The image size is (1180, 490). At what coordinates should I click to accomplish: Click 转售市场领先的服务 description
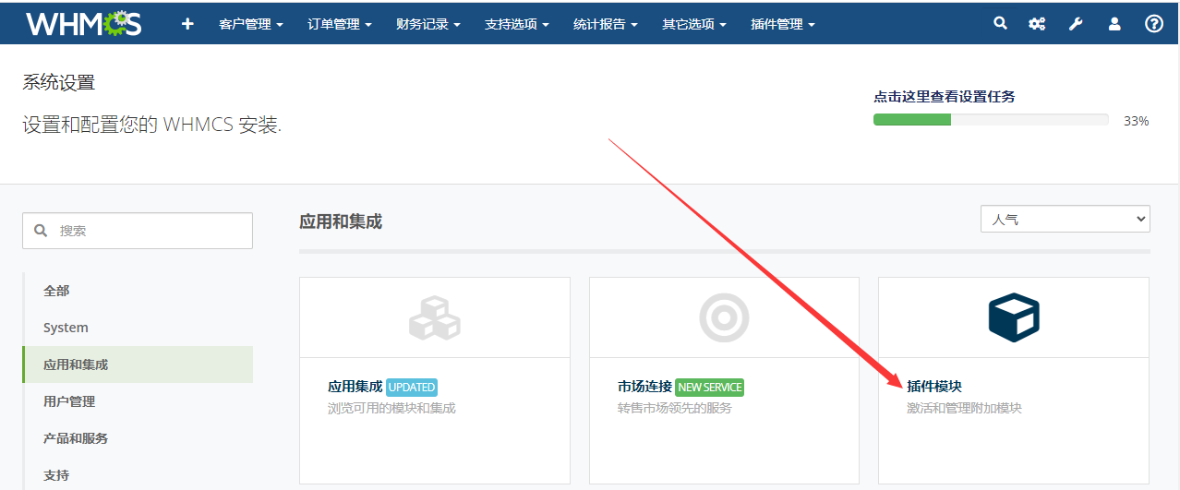tap(675, 408)
